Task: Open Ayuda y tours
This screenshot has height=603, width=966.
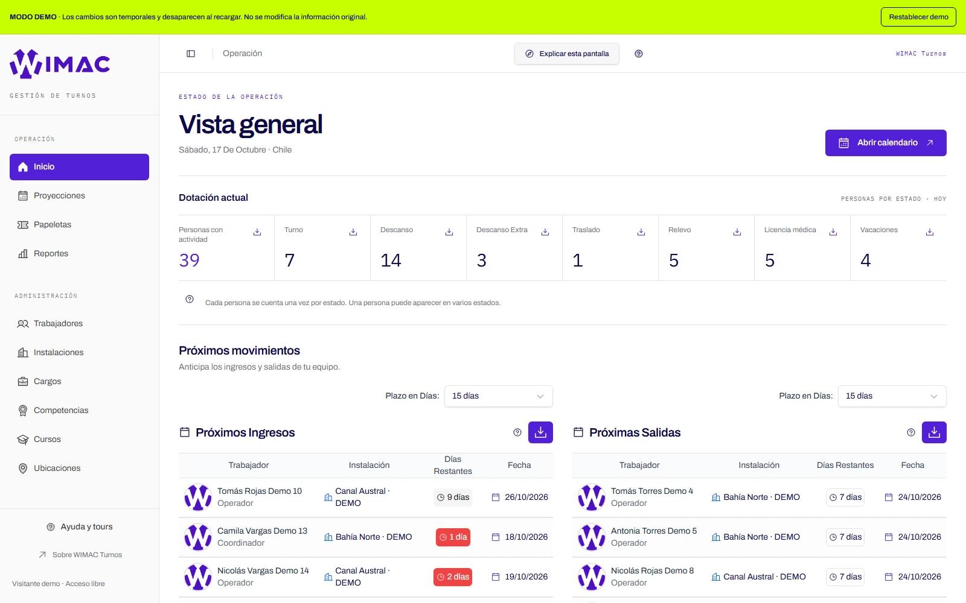Action: [x=80, y=527]
